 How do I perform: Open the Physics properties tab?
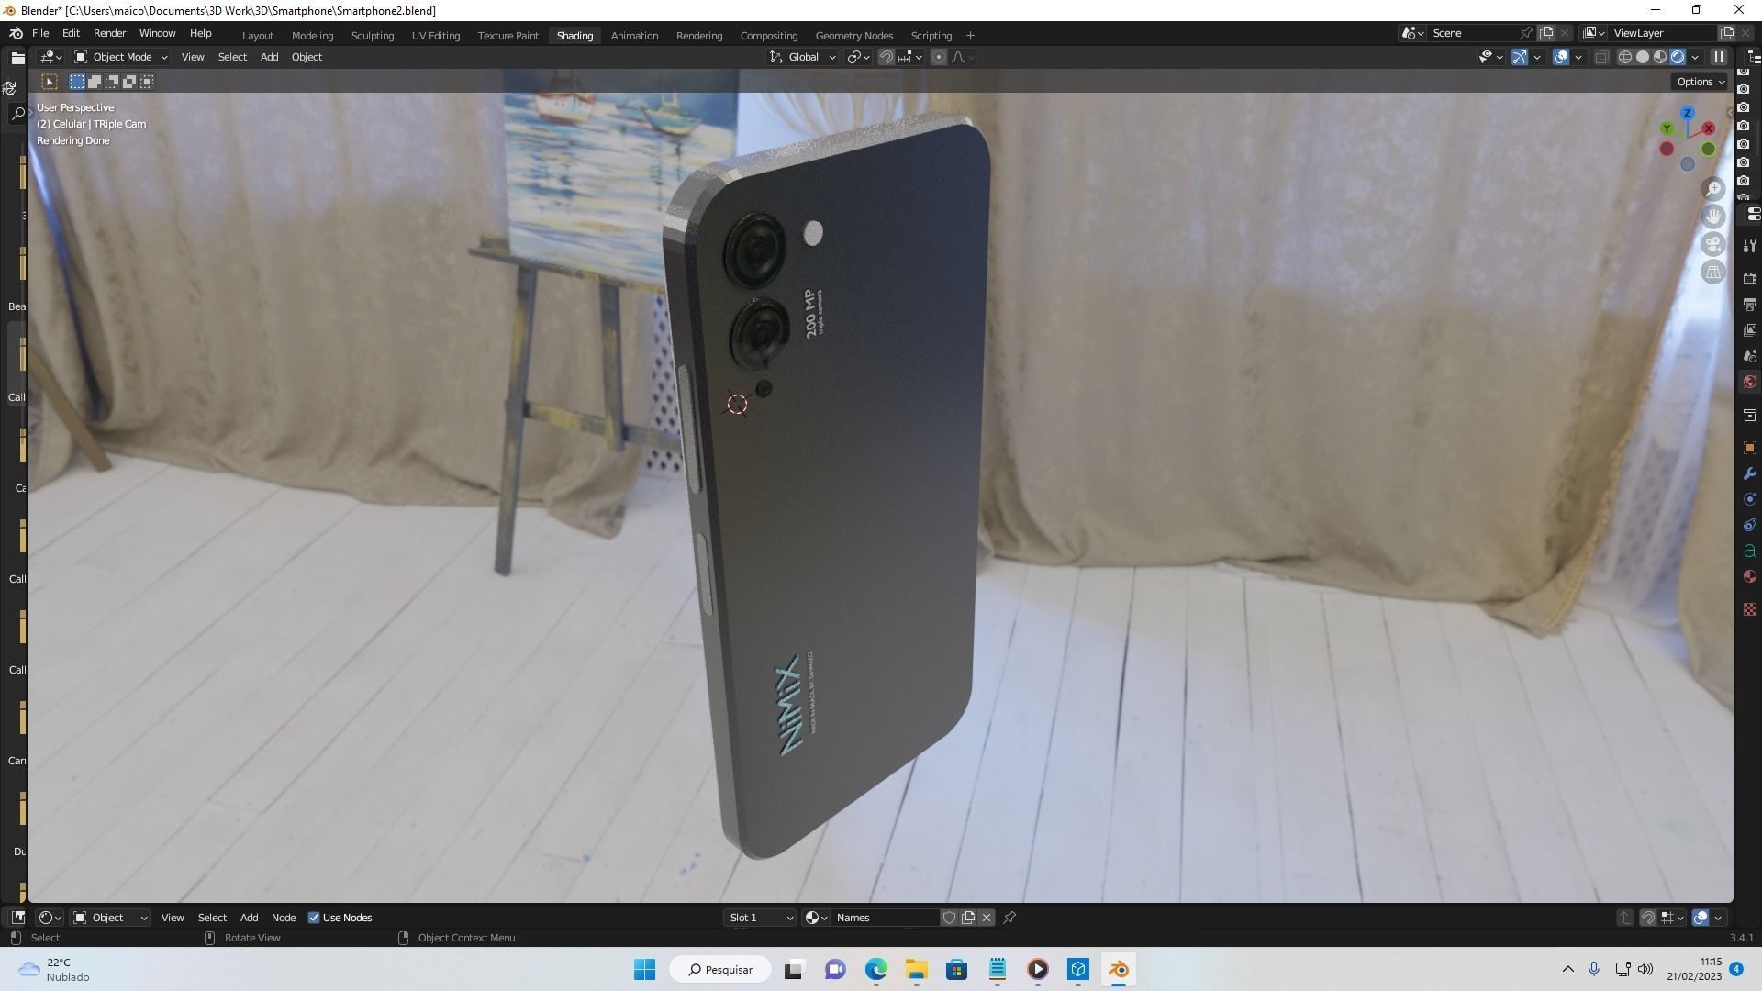tap(1750, 499)
